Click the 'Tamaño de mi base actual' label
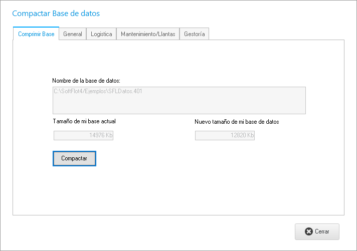357x251 pixels. pyautogui.click(x=84, y=121)
